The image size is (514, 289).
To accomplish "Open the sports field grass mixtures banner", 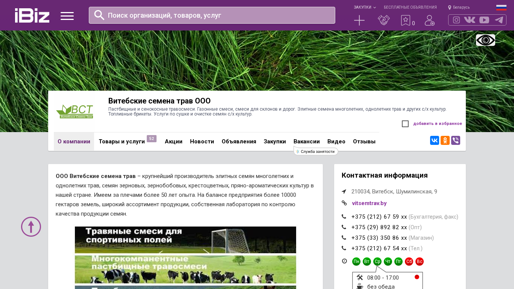I will pyautogui.click(x=186, y=240).
